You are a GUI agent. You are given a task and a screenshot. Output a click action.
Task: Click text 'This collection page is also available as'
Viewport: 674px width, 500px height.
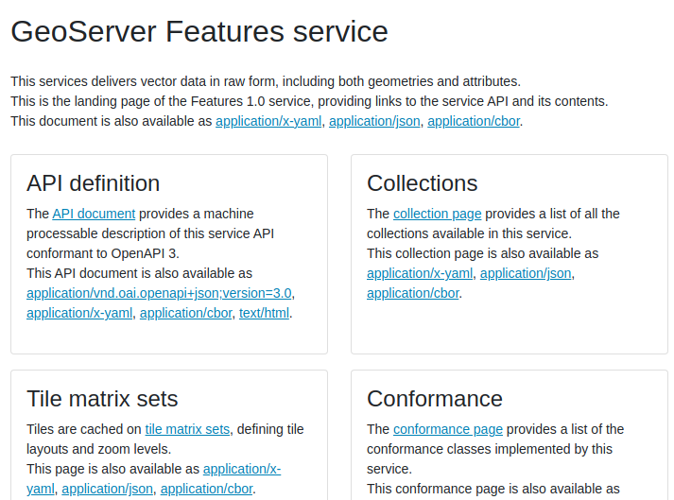[483, 253]
